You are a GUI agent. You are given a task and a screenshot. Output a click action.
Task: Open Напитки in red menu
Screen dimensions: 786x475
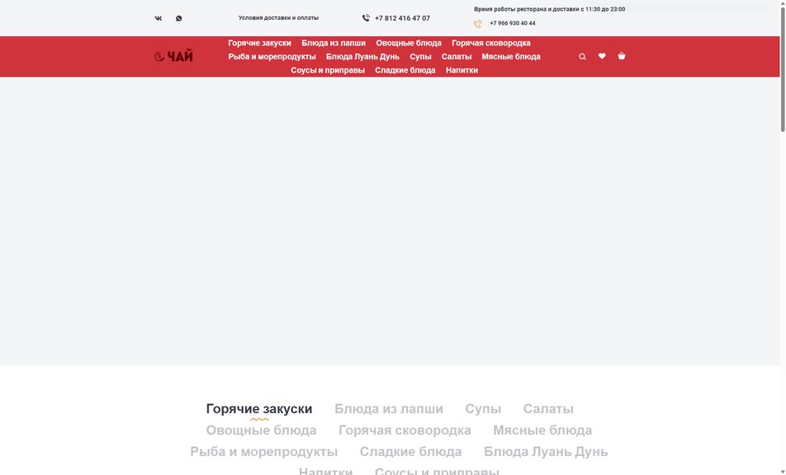pyautogui.click(x=462, y=70)
